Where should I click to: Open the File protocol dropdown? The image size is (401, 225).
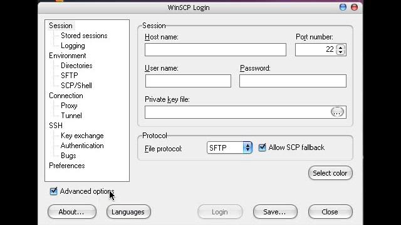pyautogui.click(x=230, y=147)
